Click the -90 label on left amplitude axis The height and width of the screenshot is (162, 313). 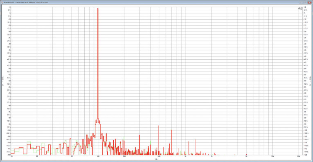point(9,118)
